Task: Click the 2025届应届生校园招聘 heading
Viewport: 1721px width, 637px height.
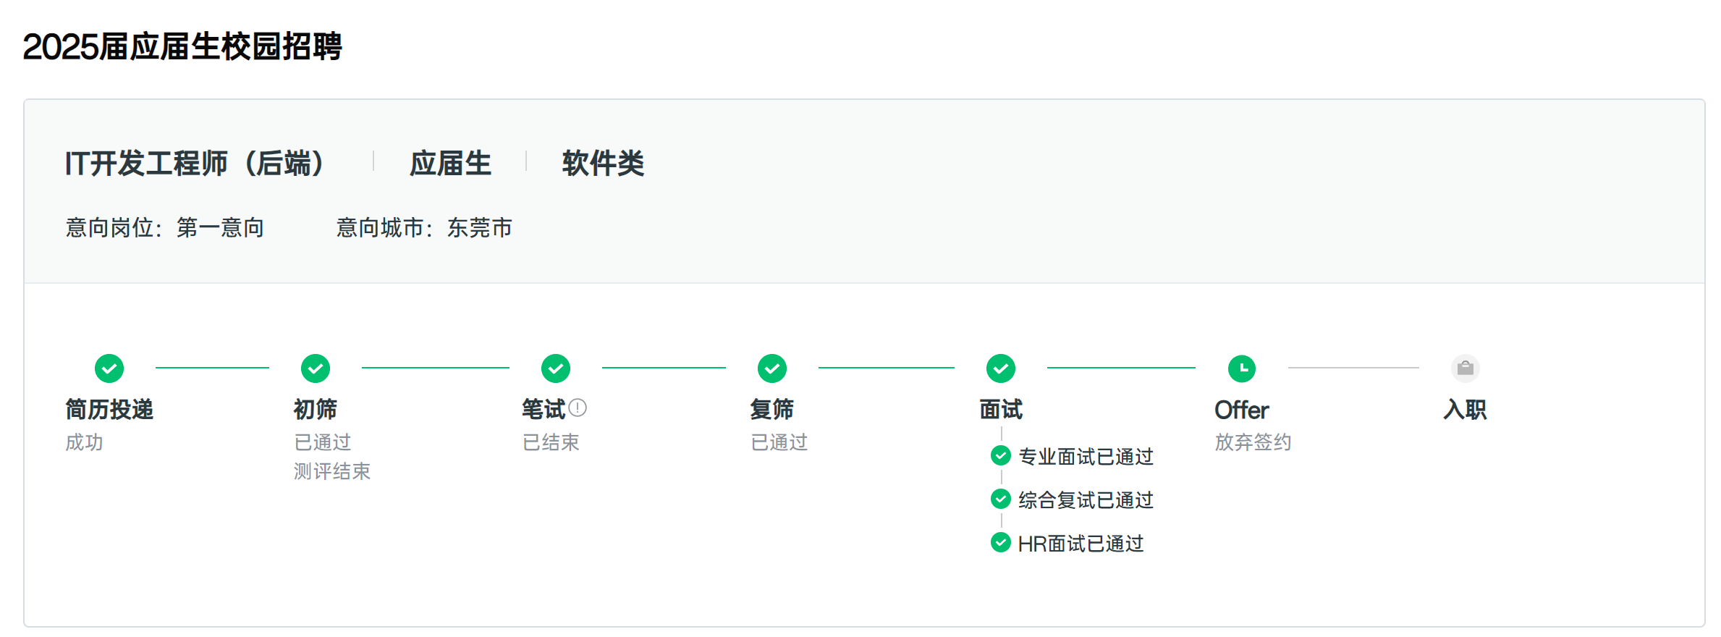Action: (x=182, y=47)
